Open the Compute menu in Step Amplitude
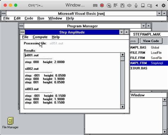 click(x=40, y=37)
